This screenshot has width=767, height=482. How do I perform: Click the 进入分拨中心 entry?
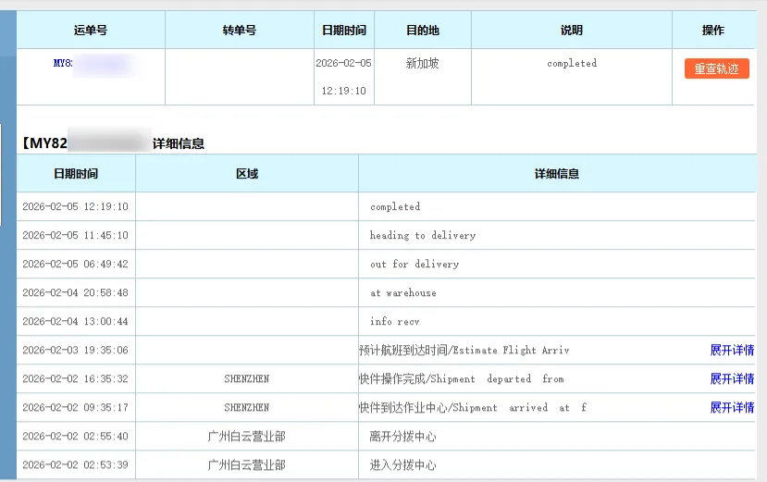pos(402,464)
